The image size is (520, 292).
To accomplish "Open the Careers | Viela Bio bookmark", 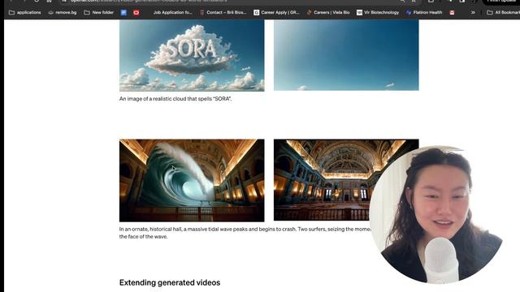I will pyautogui.click(x=328, y=13).
